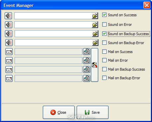152x122 pixels.
Task: Close the Event Manager window
Action: click(x=147, y=5)
